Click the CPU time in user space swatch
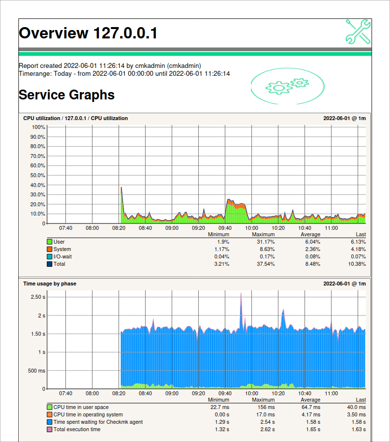Viewport: 390px width, 442px height. click(x=50, y=408)
